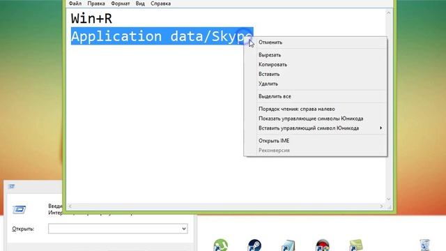446x251 pixels.
Task: Click the highlighted Application data/Skype text
Action: [162, 36]
